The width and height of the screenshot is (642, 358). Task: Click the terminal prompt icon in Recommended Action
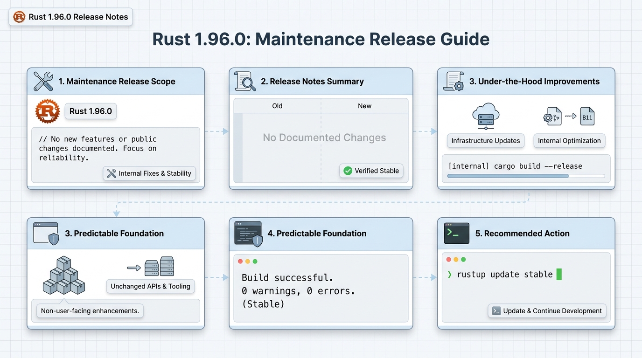point(456,234)
